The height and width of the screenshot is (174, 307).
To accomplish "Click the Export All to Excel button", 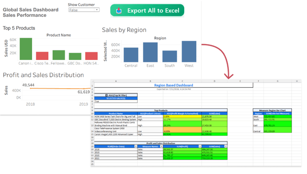I will [147, 11].
